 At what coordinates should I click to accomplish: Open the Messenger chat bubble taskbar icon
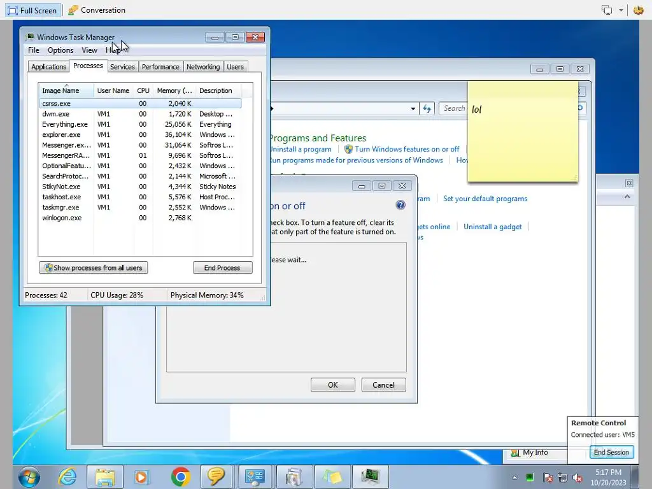(x=216, y=476)
